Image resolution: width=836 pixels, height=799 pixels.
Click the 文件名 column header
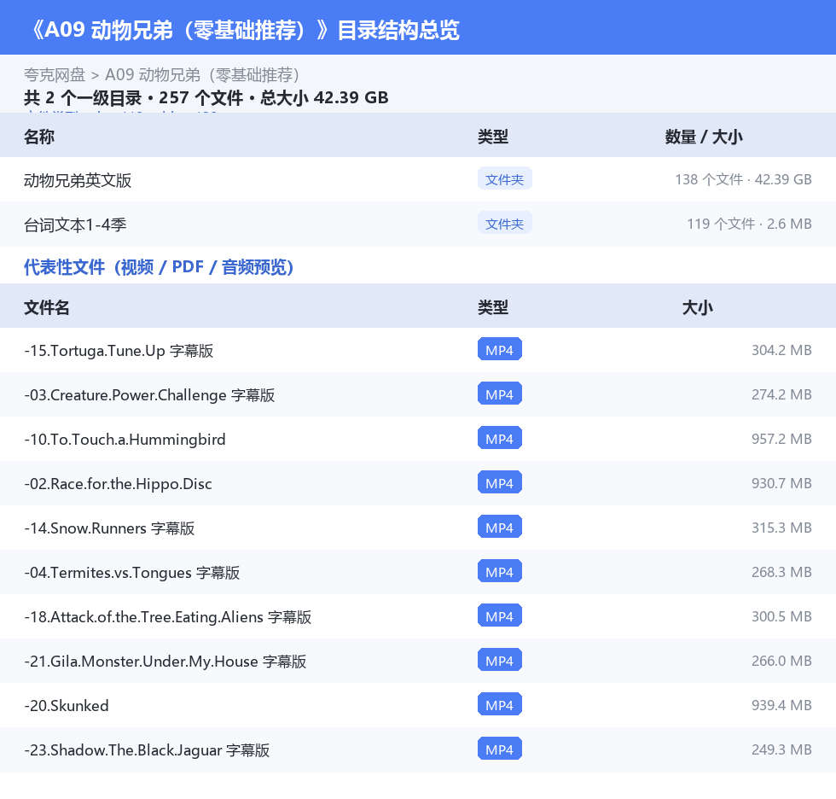pyautogui.click(x=46, y=307)
